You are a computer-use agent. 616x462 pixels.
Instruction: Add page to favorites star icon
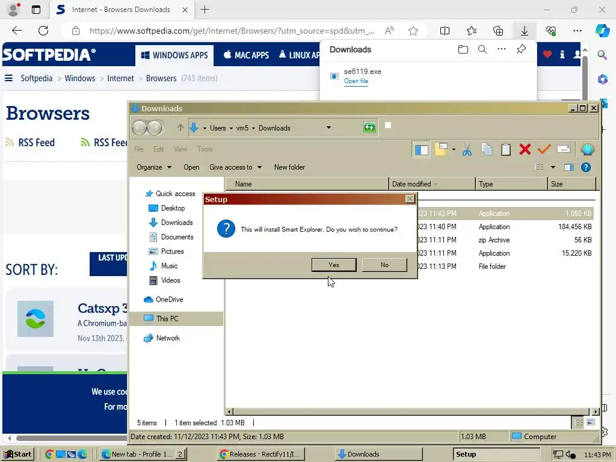point(413,31)
